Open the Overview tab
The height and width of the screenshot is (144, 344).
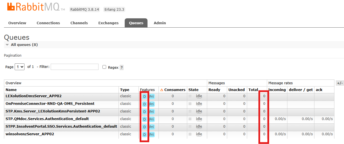(x=17, y=23)
